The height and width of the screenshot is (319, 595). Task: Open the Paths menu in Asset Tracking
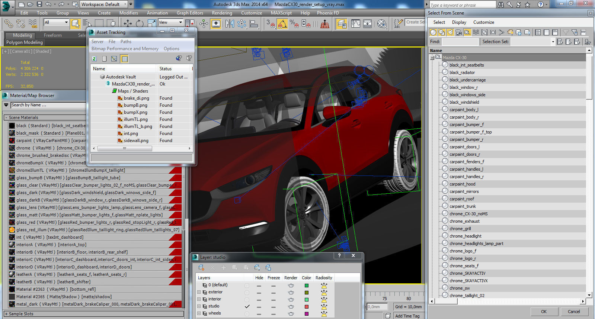126,42
